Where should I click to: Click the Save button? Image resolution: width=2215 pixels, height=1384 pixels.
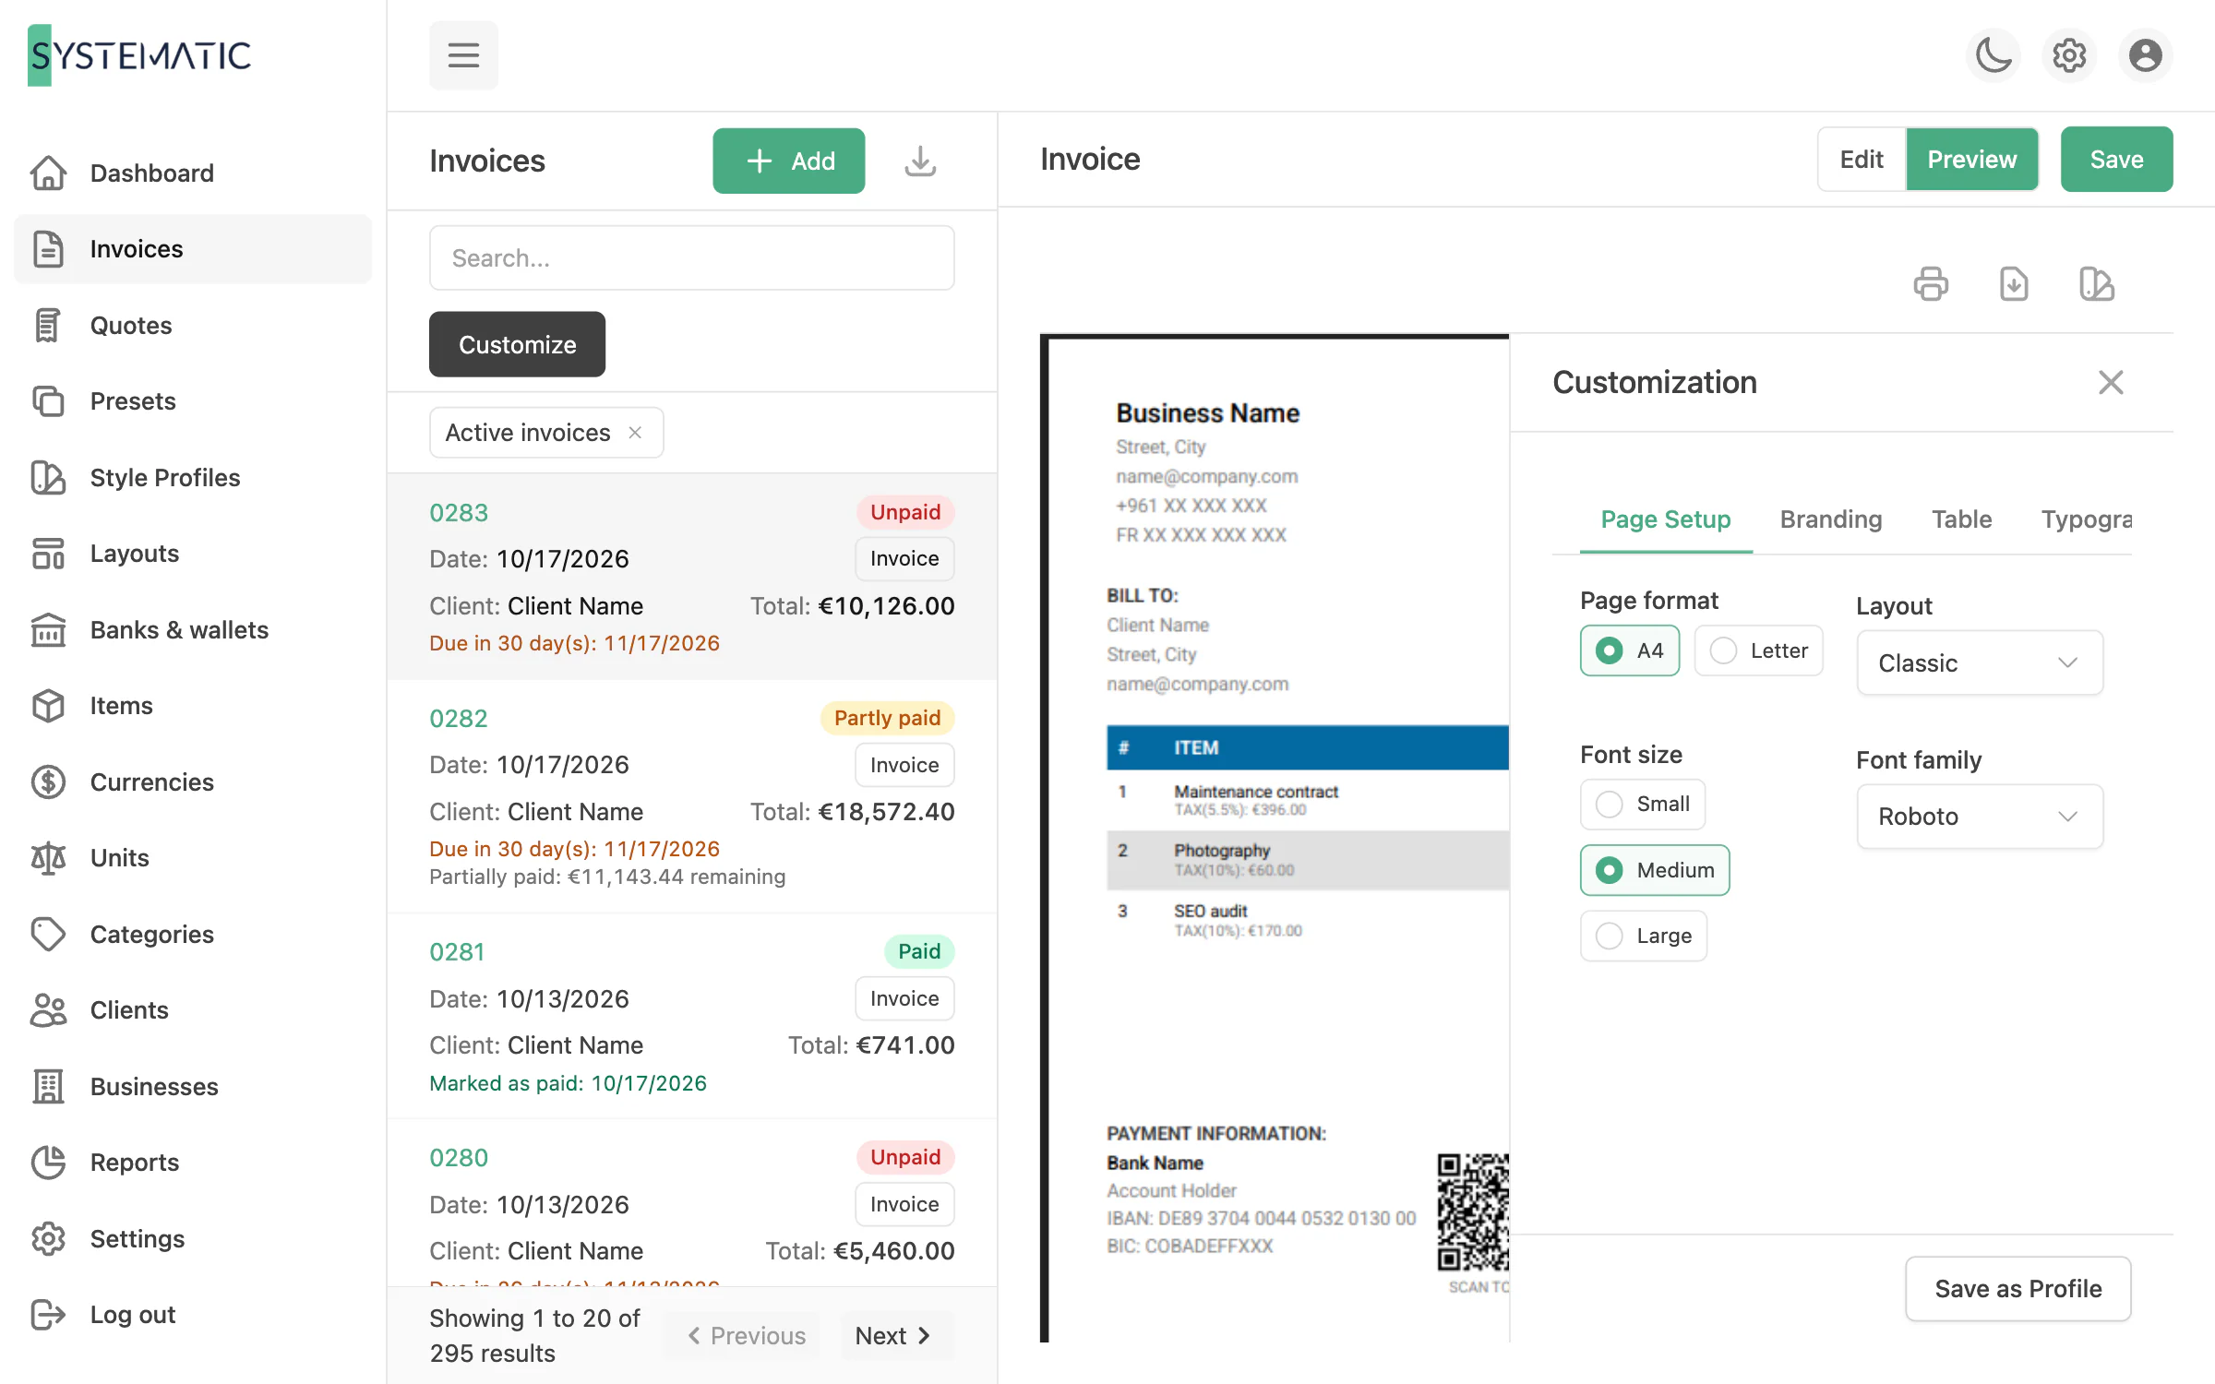point(2117,160)
